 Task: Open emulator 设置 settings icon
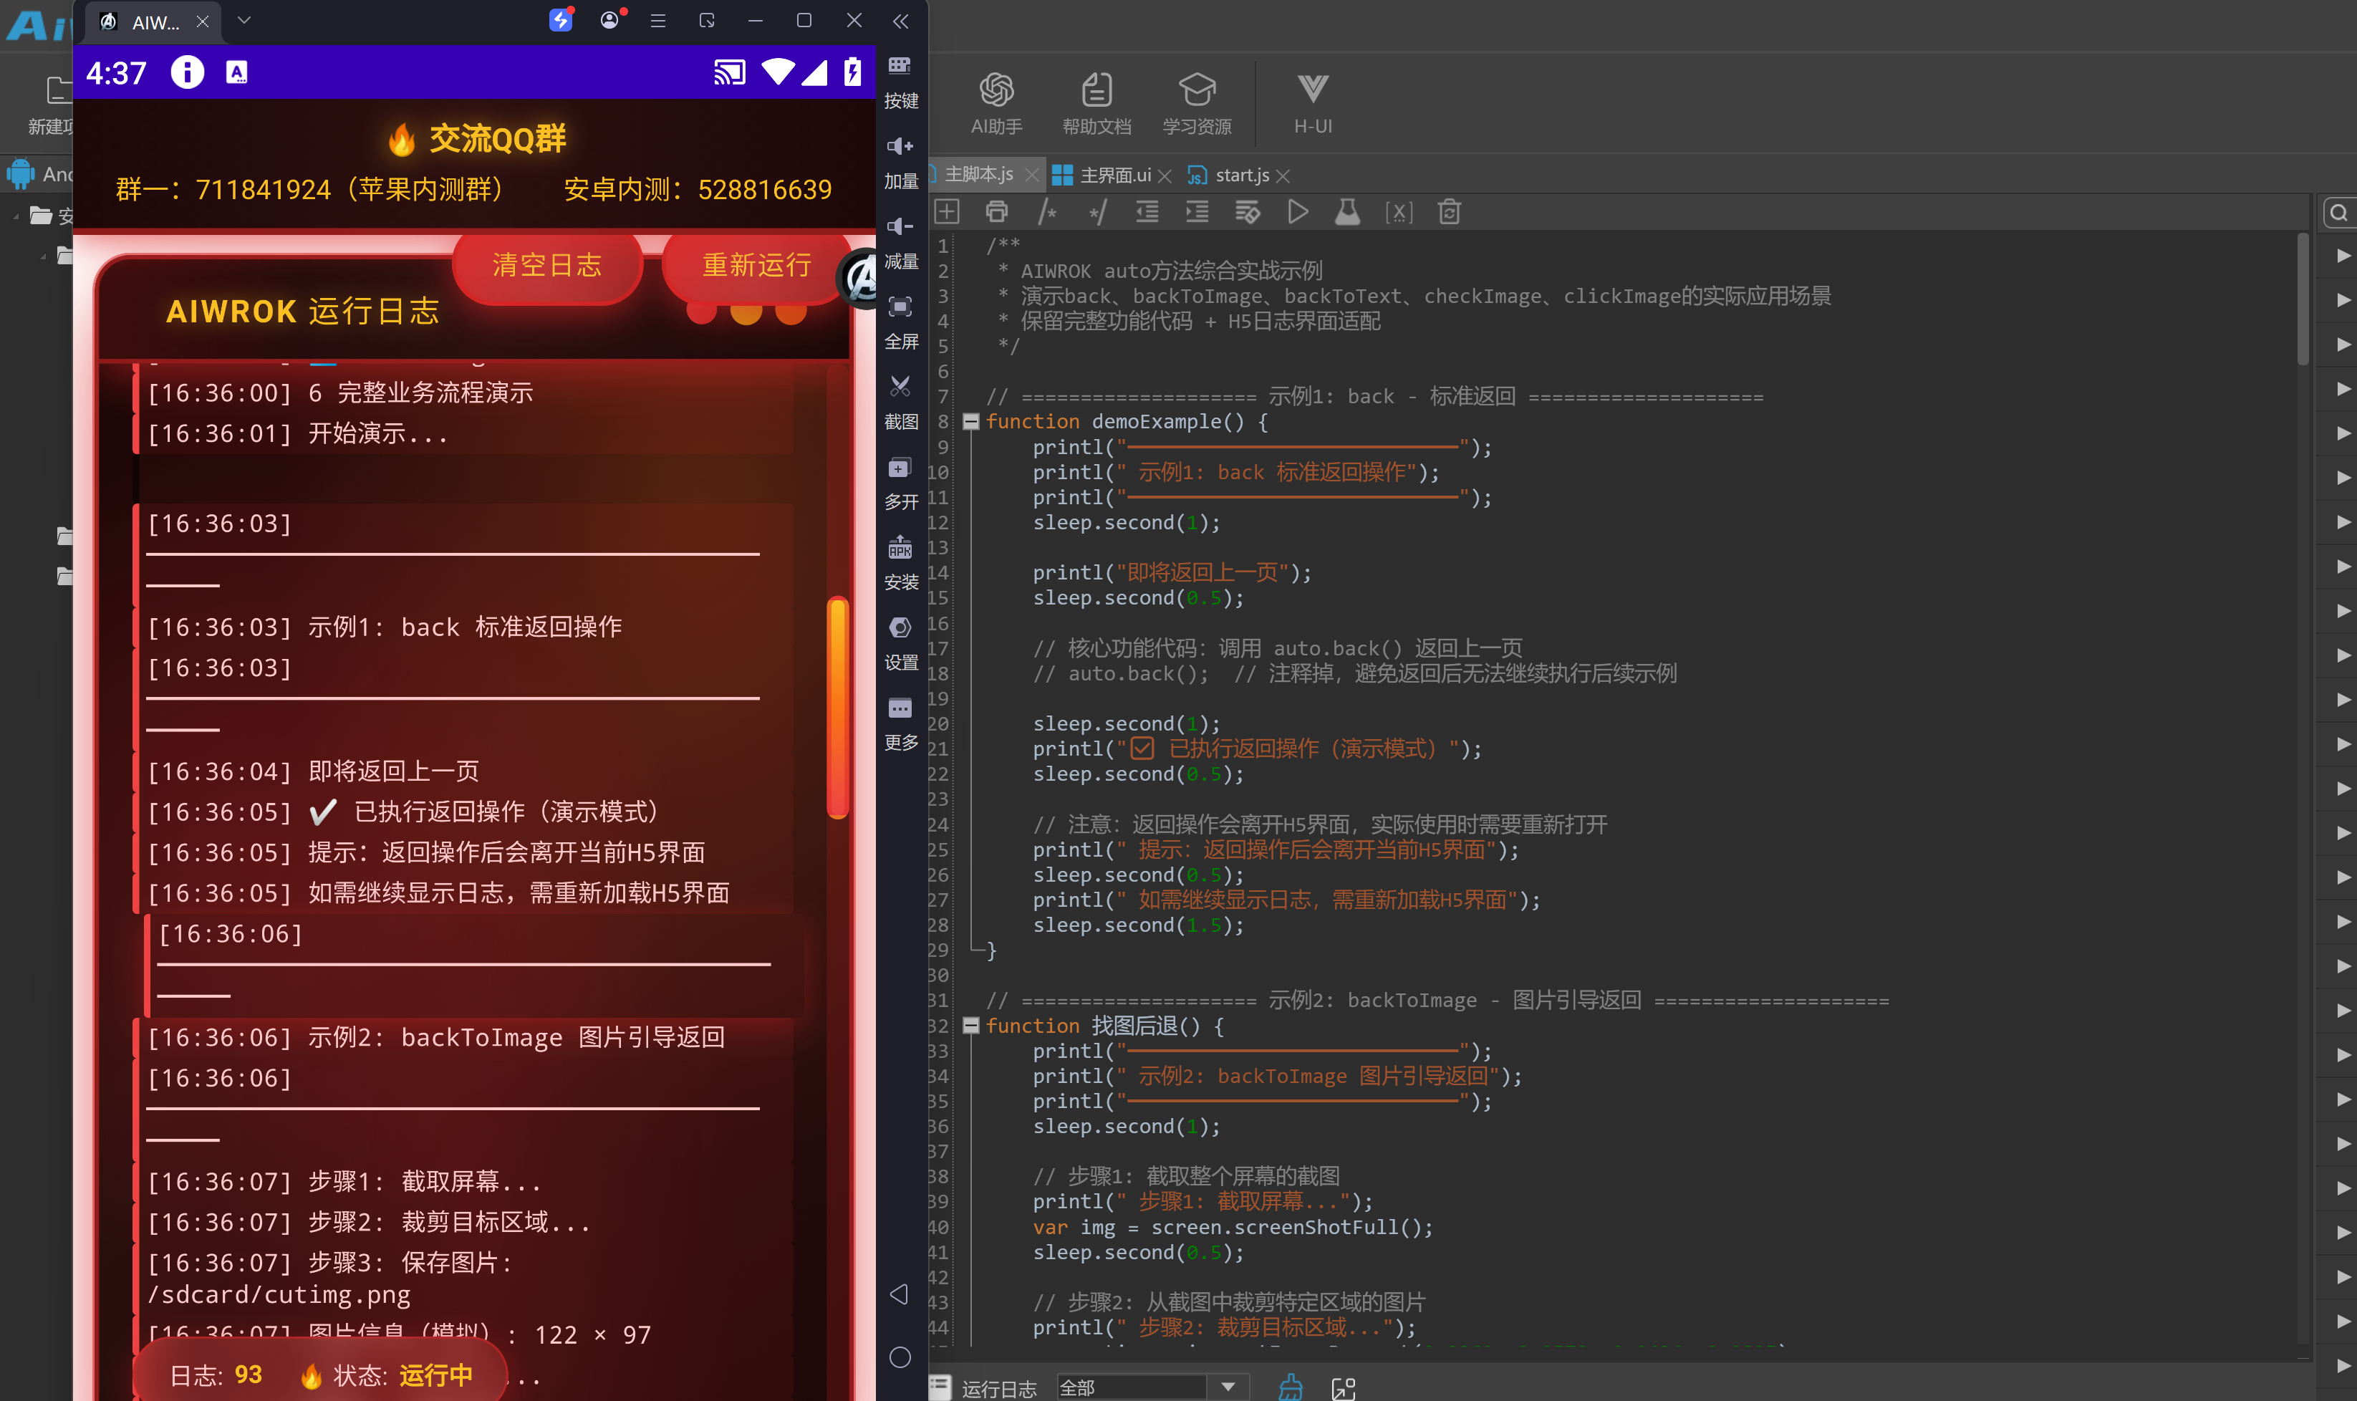[x=900, y=628]
